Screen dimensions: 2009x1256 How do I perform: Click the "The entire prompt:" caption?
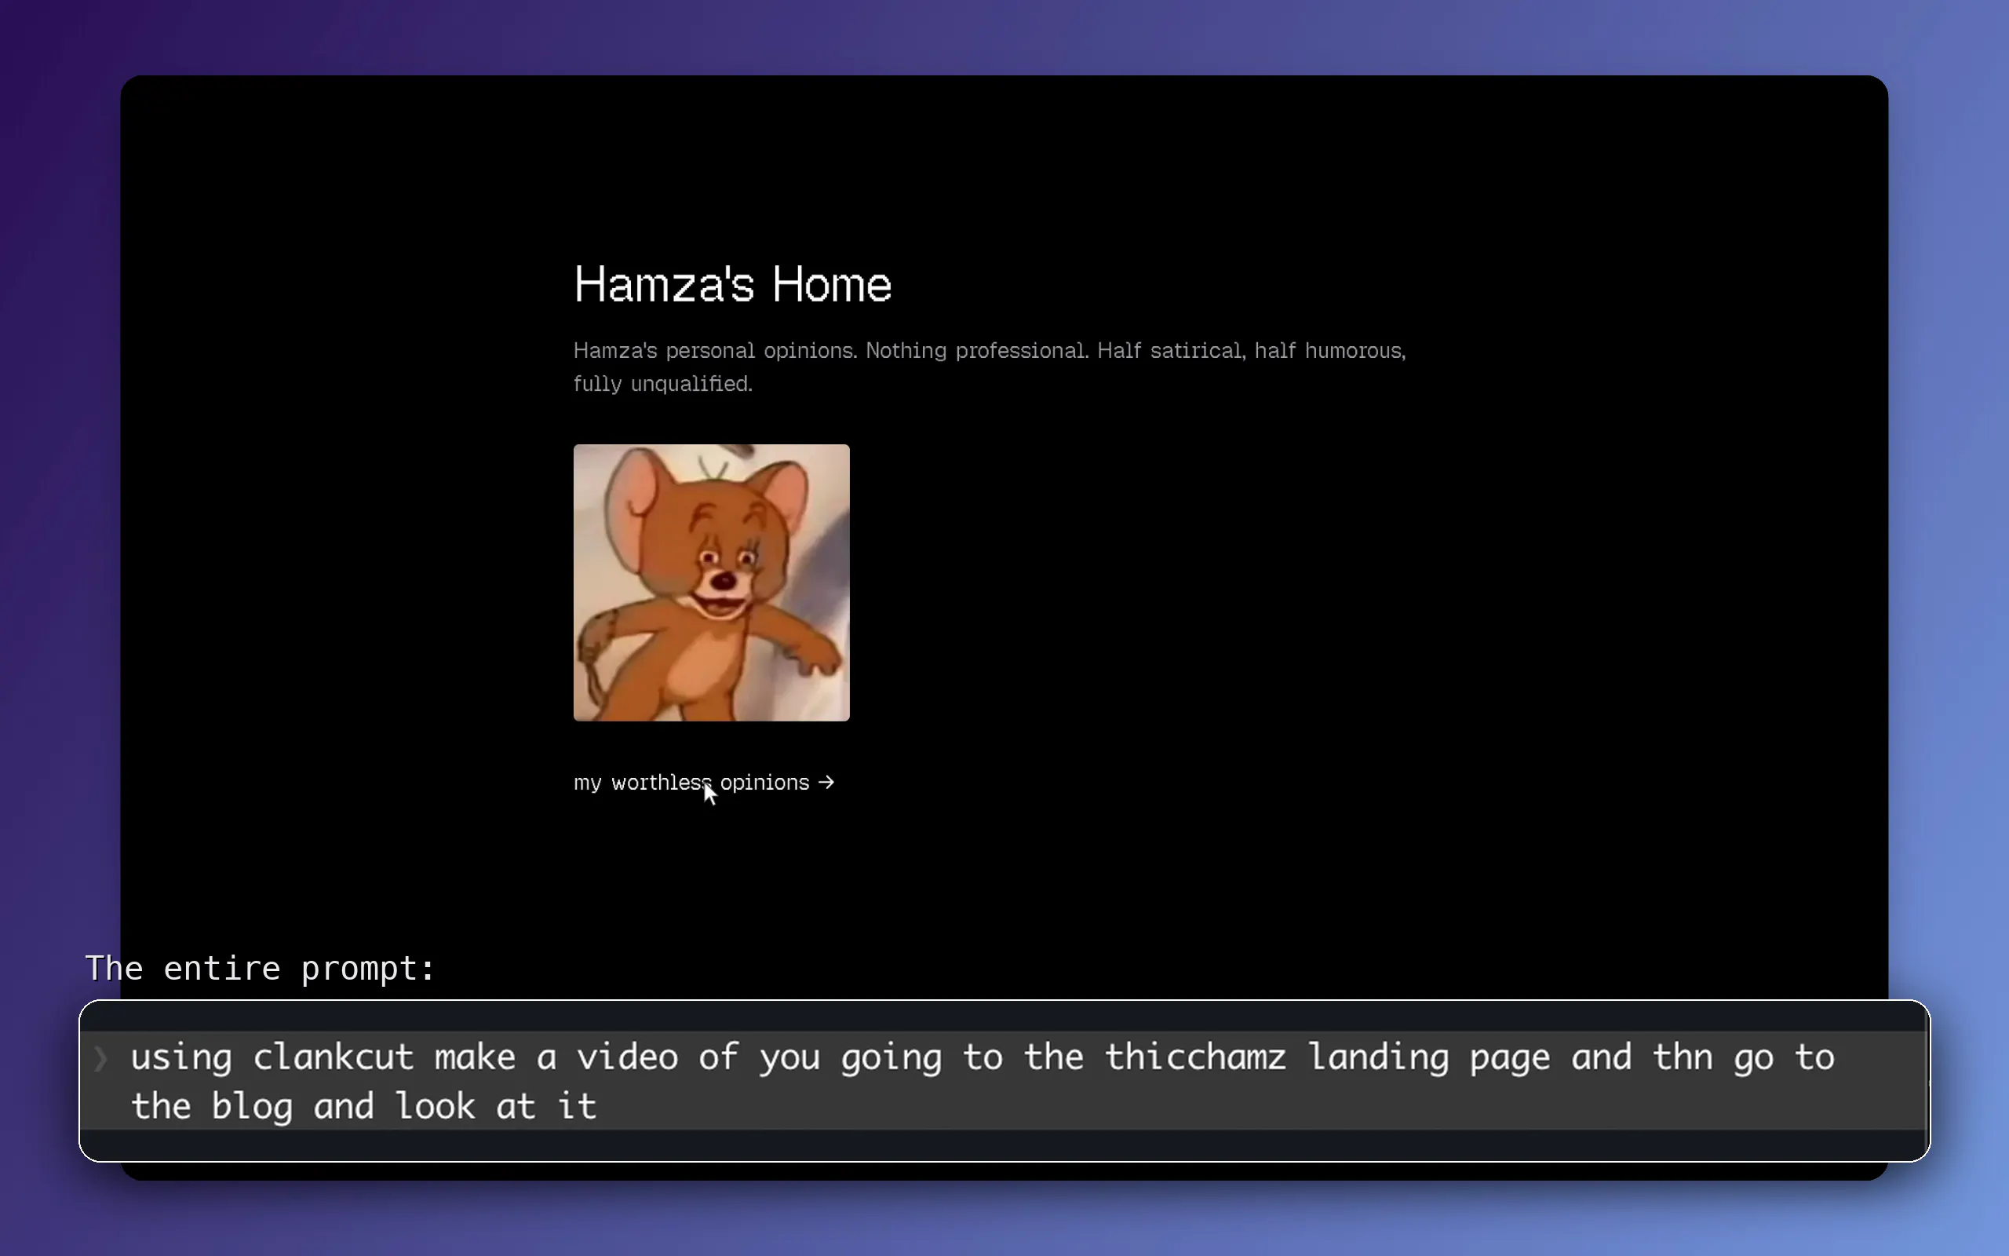pos(260,969)
